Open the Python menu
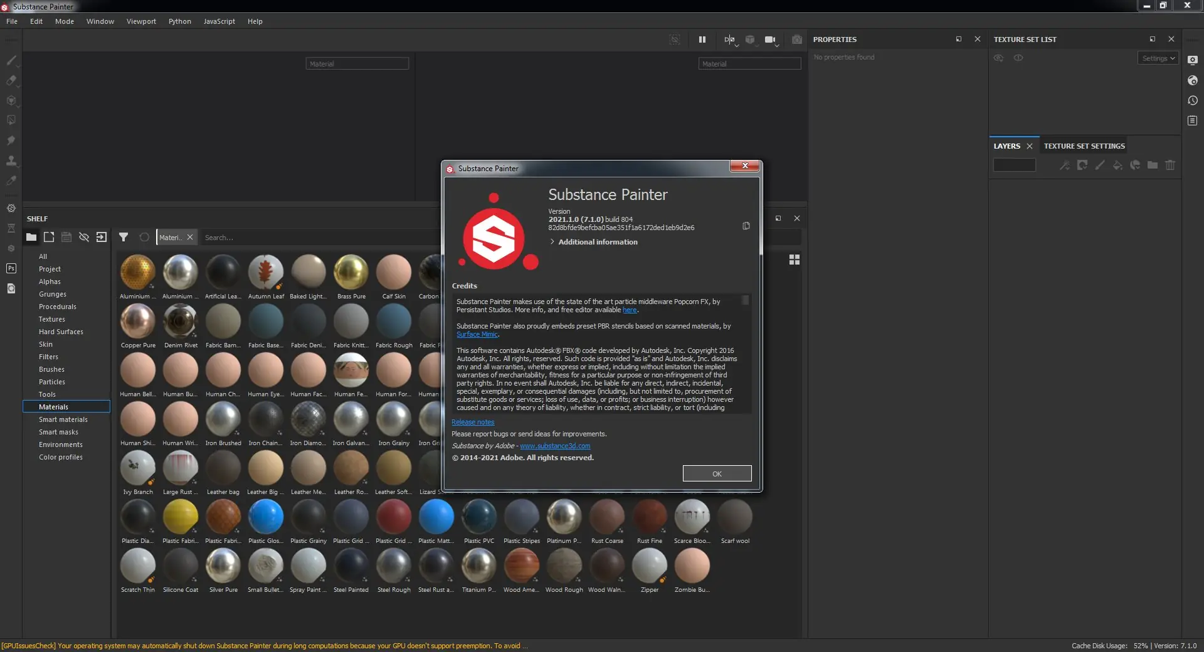This screenshot has width=1204, height=652. click(x=180, y=21)
